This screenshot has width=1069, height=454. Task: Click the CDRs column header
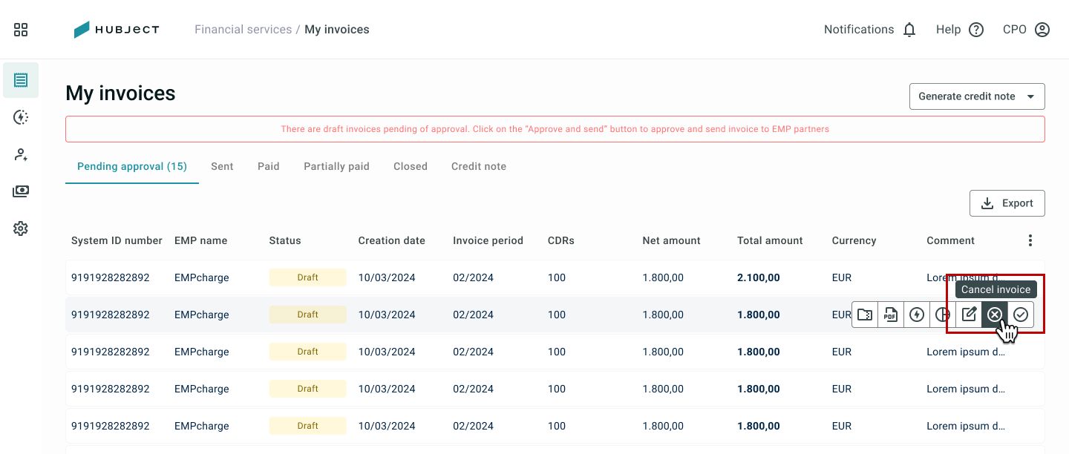tap(561, 240)
